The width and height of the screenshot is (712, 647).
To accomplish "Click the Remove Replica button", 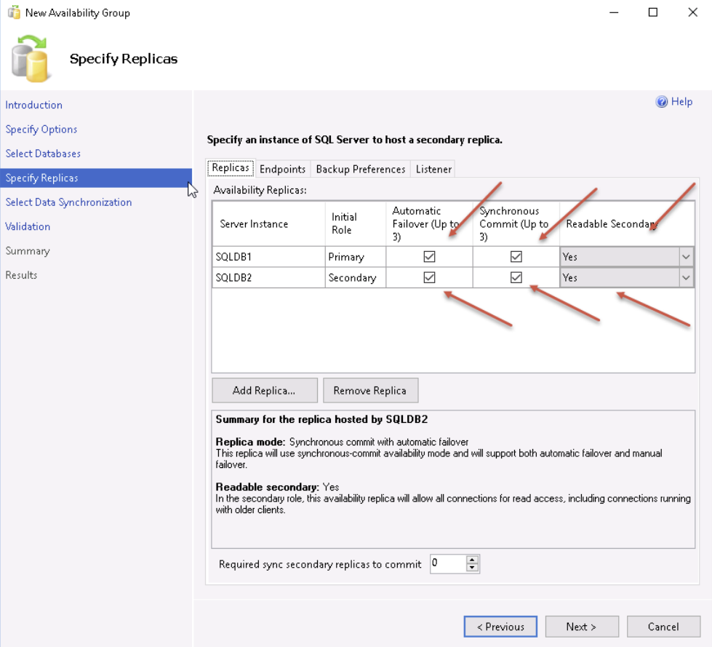I will [x=370, y=390].
